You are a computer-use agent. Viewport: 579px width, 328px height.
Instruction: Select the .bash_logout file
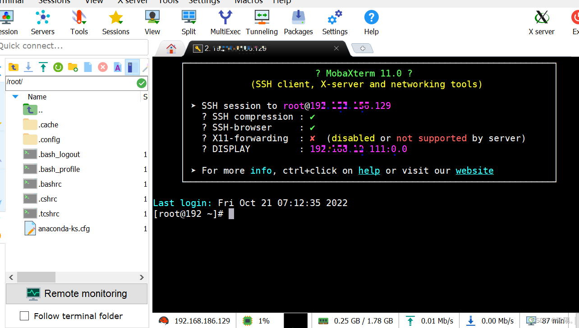(x=51, y=154)
